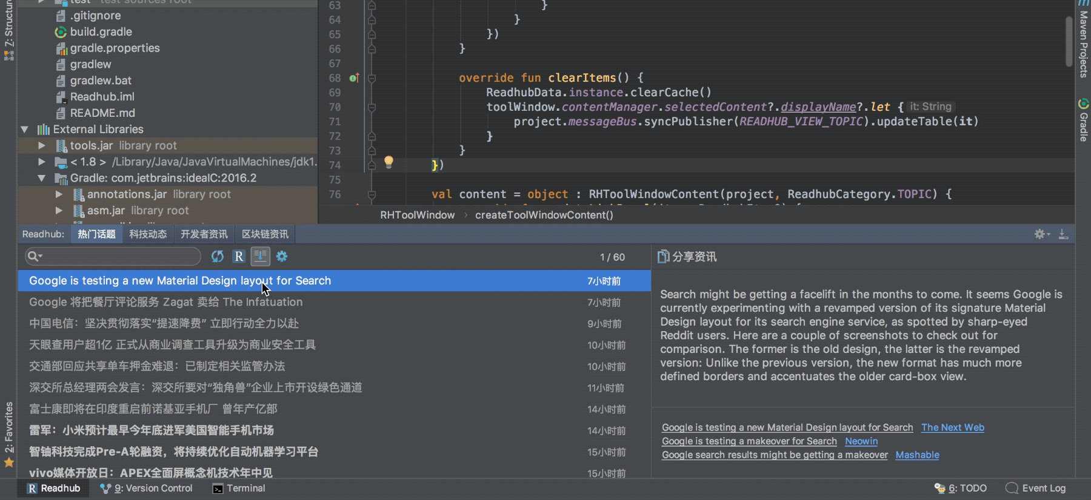This screenshot has height=500, width=1091.
Task: Click the Structure panel icon on left strip
Action: pyautogui.click(x=8, y=55)
